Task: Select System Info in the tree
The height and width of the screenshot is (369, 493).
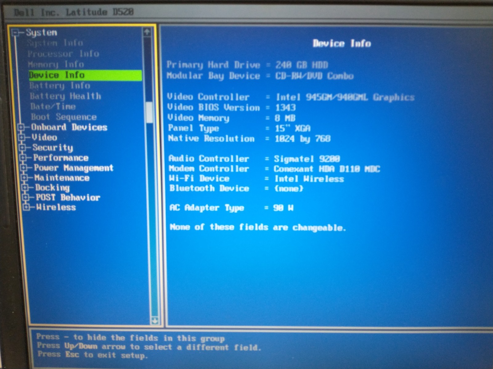Action: 55,43
